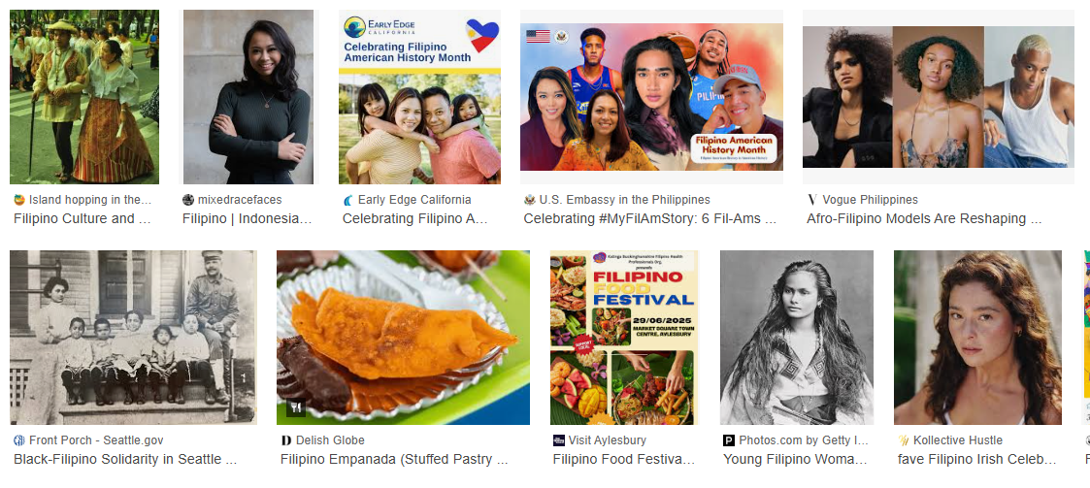Screen dimensions: 1090x488
Task: Click the Visit Aylesbury favicon
Action: click(x=559, y=440)
